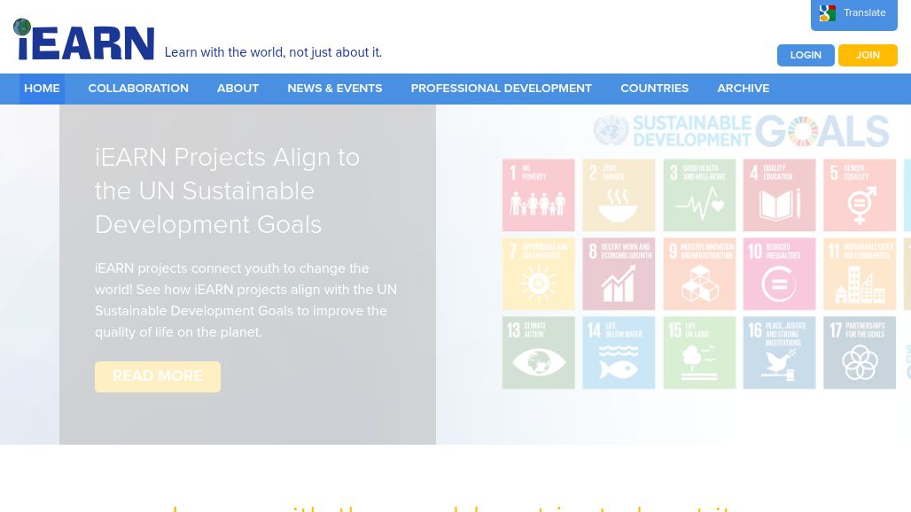Click the slide description paragraph text
The width and height of the screenshot is (911, 512).
click(245, 300)
